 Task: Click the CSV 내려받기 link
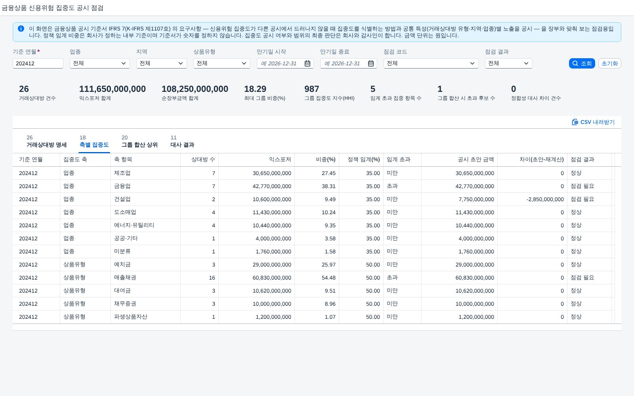[x=593, y=122]
